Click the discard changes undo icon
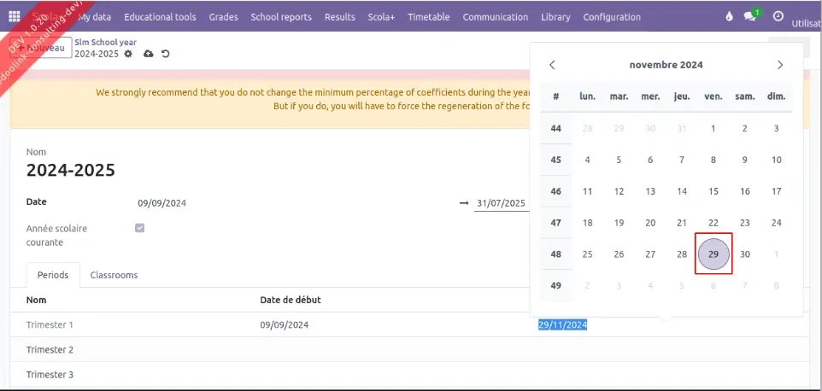 click(x=165, y=54)
